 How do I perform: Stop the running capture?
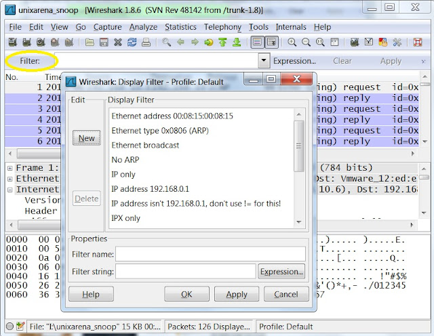(55, 42)
